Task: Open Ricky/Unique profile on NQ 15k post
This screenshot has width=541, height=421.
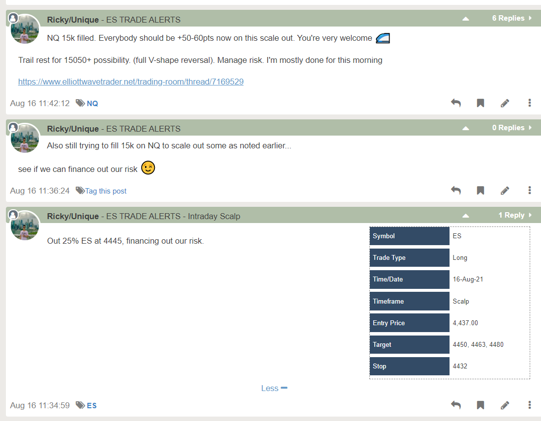Action: click(x=73, y=20)
